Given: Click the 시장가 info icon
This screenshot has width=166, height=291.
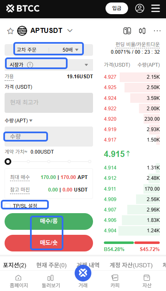Looking at the screenshot, I should [x=30, y=65].
